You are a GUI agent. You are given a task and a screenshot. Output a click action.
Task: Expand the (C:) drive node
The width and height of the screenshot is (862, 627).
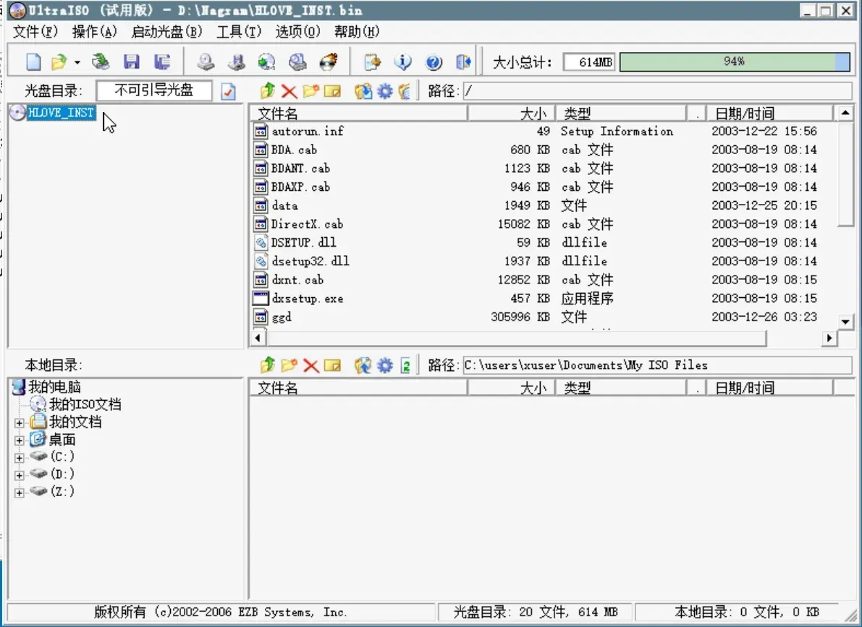tap(20, 458)
